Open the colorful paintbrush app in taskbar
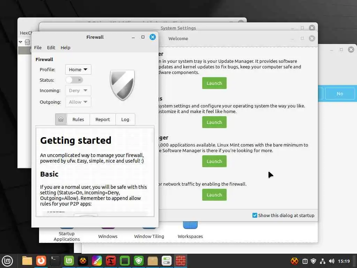The height and width of the screenshot is (268, 357). click(97, 261)
